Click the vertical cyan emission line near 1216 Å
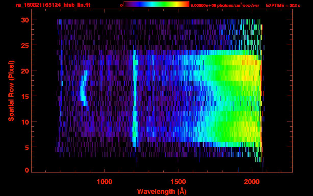This screenshot has height=196, width=313. (135, 99)
